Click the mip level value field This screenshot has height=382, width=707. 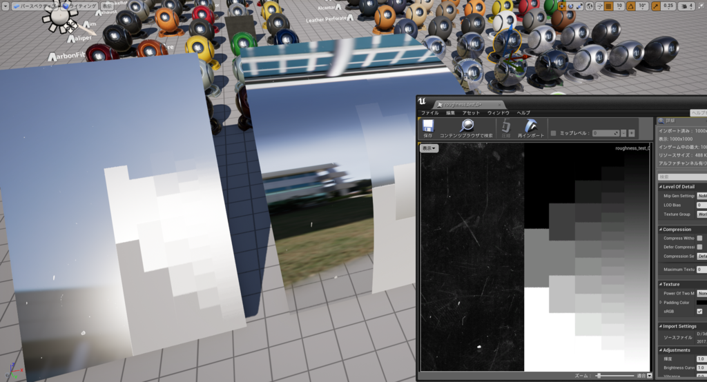606,133
